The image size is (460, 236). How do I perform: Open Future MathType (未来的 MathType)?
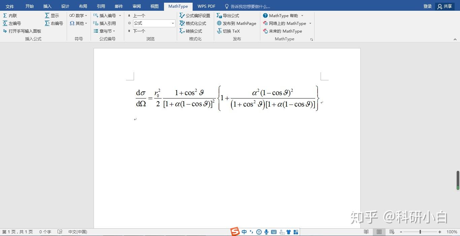pyautogui.click(x=282, y=31)
